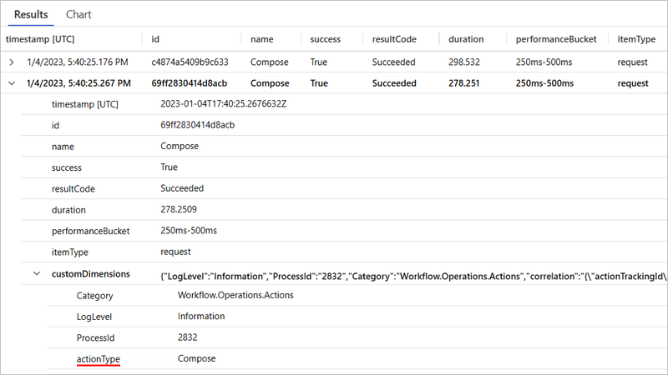Click the ProcessId value 2832
The image size is (668, 375).
[188, 337]
